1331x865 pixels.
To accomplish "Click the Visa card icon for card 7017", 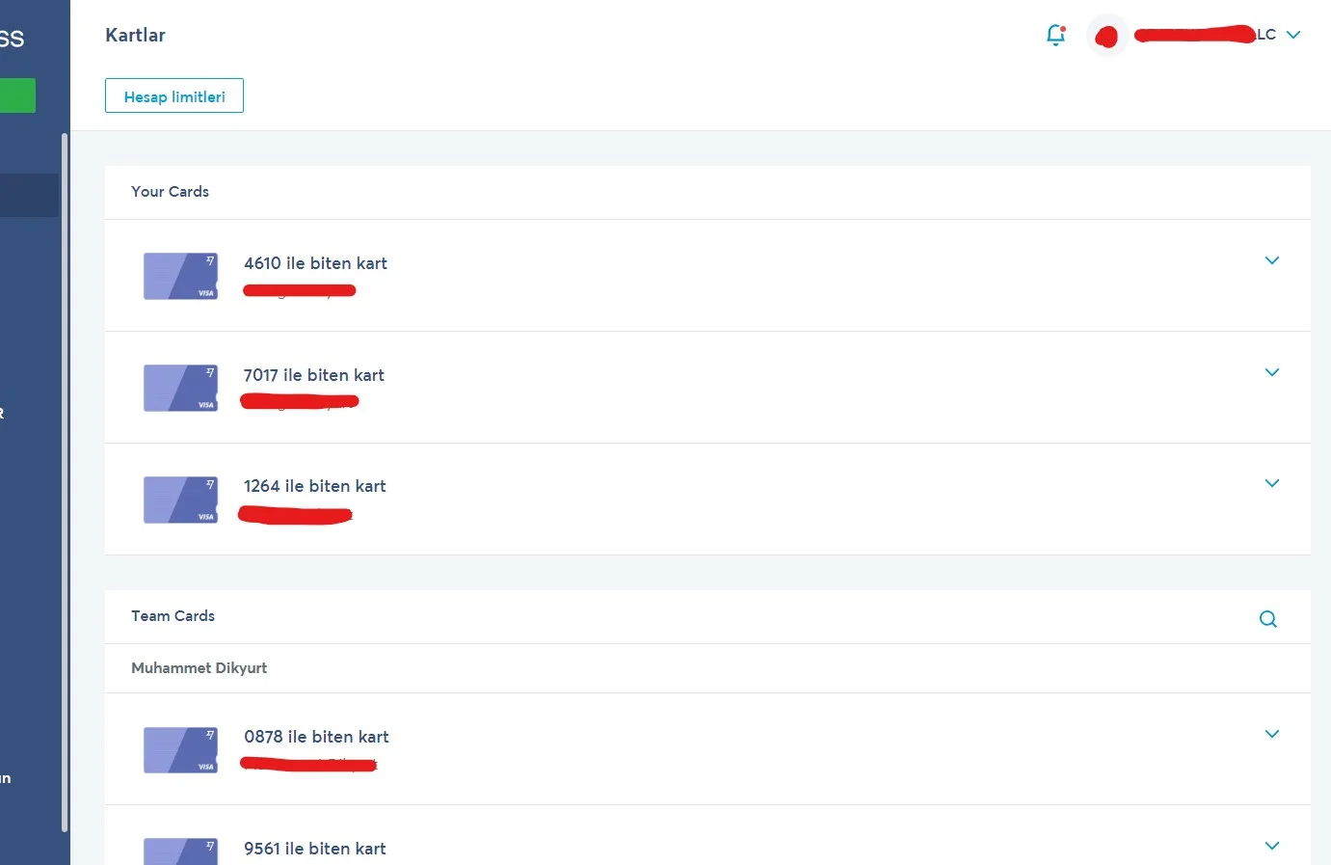I will (x=180, y=388).
